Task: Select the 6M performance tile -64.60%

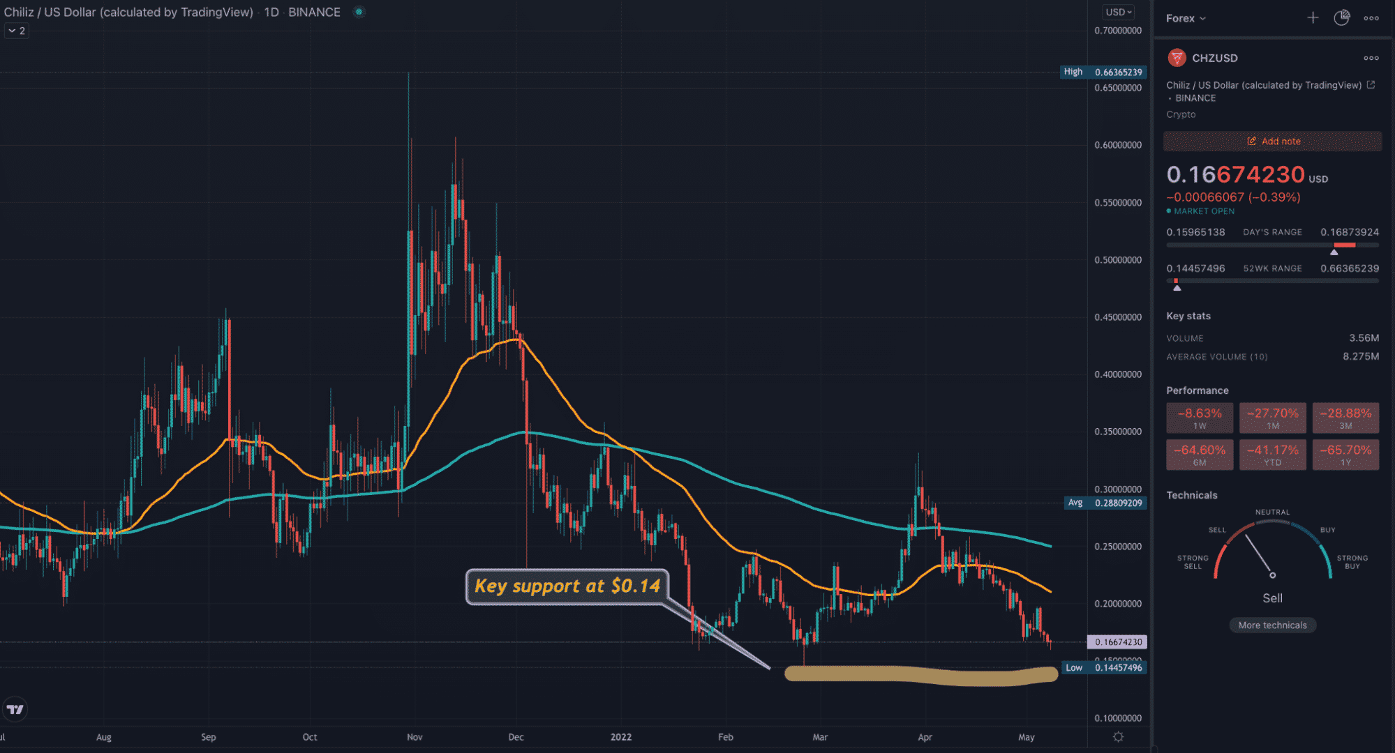Action: pyautogui.click(x=1200, y=455)
